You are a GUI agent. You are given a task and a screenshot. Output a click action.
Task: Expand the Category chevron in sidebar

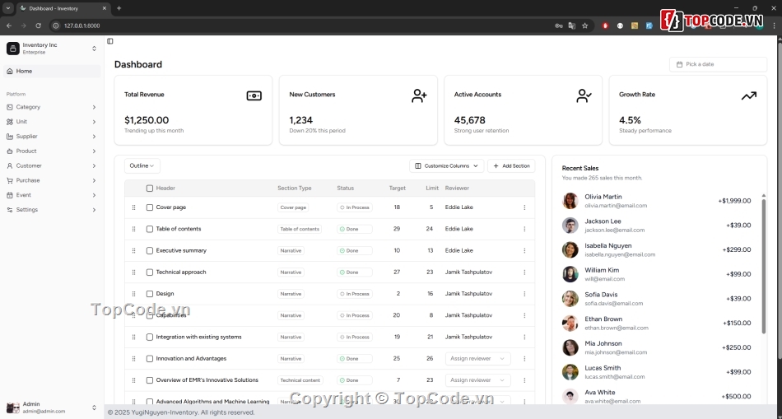point(94,107)
